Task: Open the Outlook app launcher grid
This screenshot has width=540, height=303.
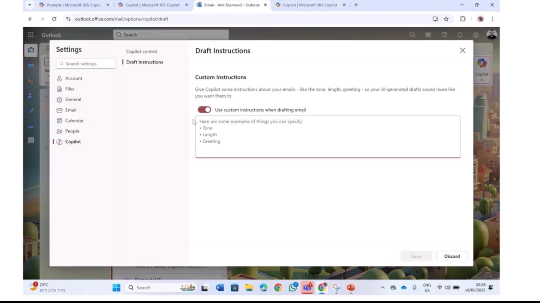Action: click(30, 35)
